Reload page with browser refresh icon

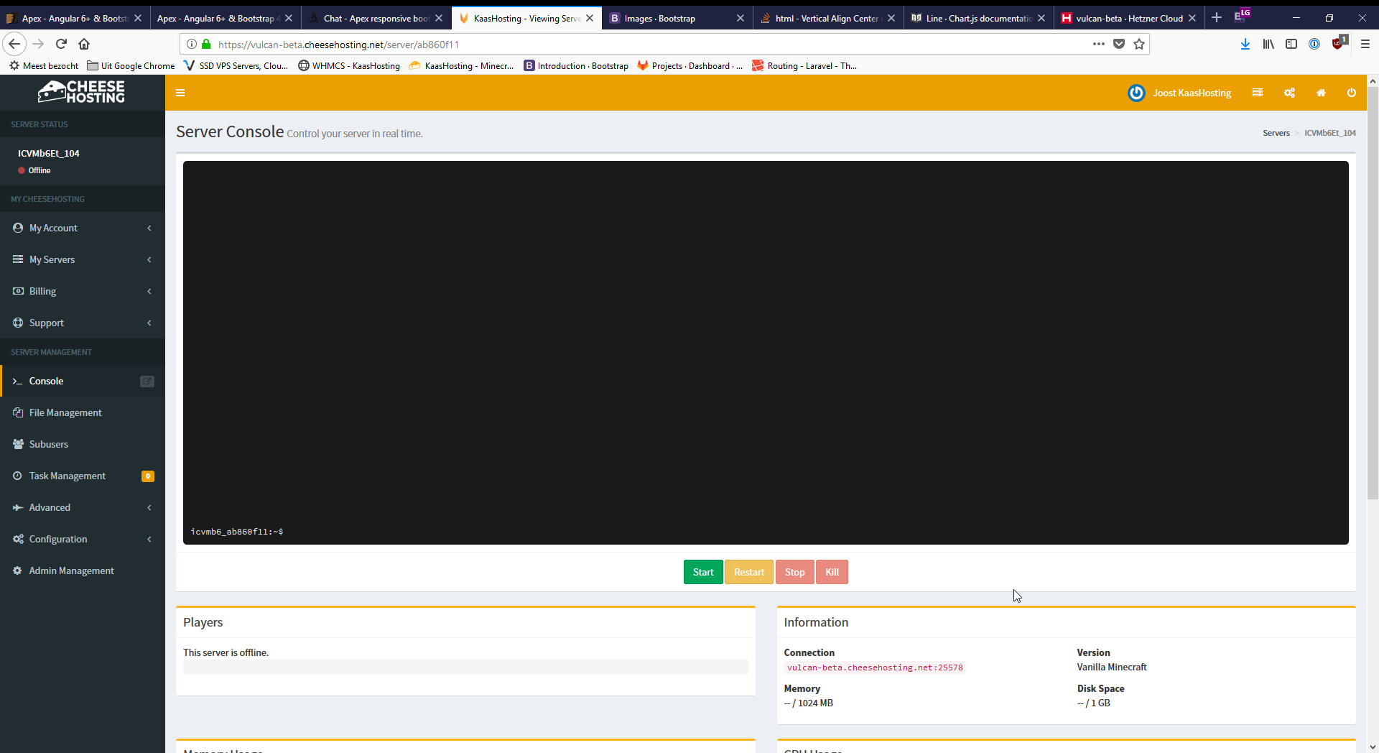point(61,45)
